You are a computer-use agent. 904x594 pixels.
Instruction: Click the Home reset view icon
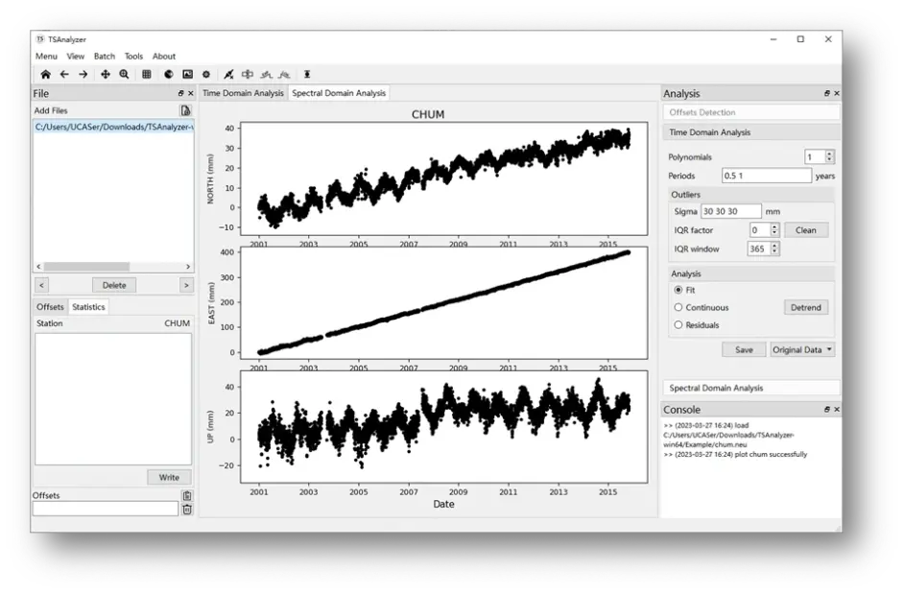coord(45,75)
